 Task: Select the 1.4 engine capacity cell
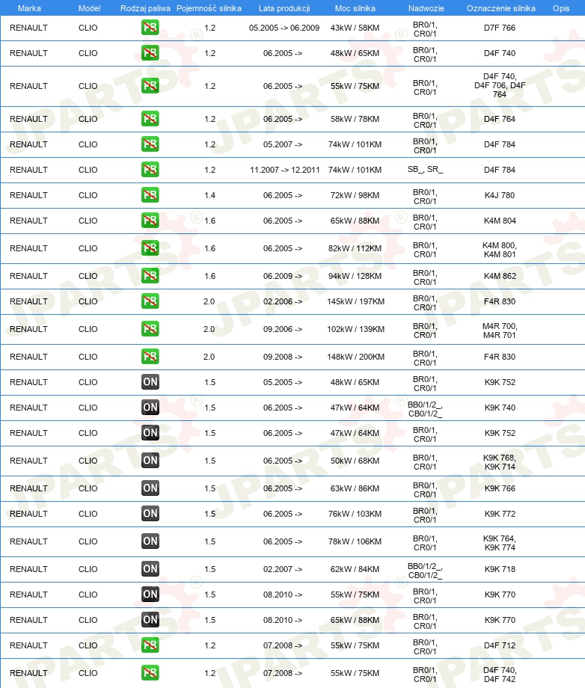coord(209,195)
